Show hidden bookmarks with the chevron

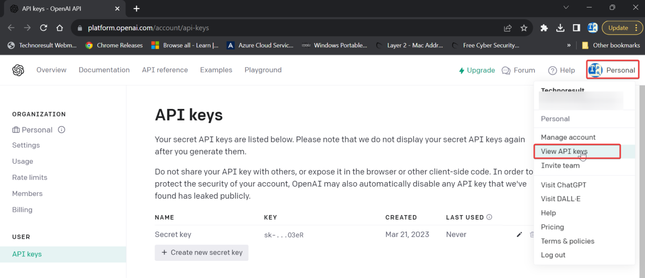coord(569,45)
